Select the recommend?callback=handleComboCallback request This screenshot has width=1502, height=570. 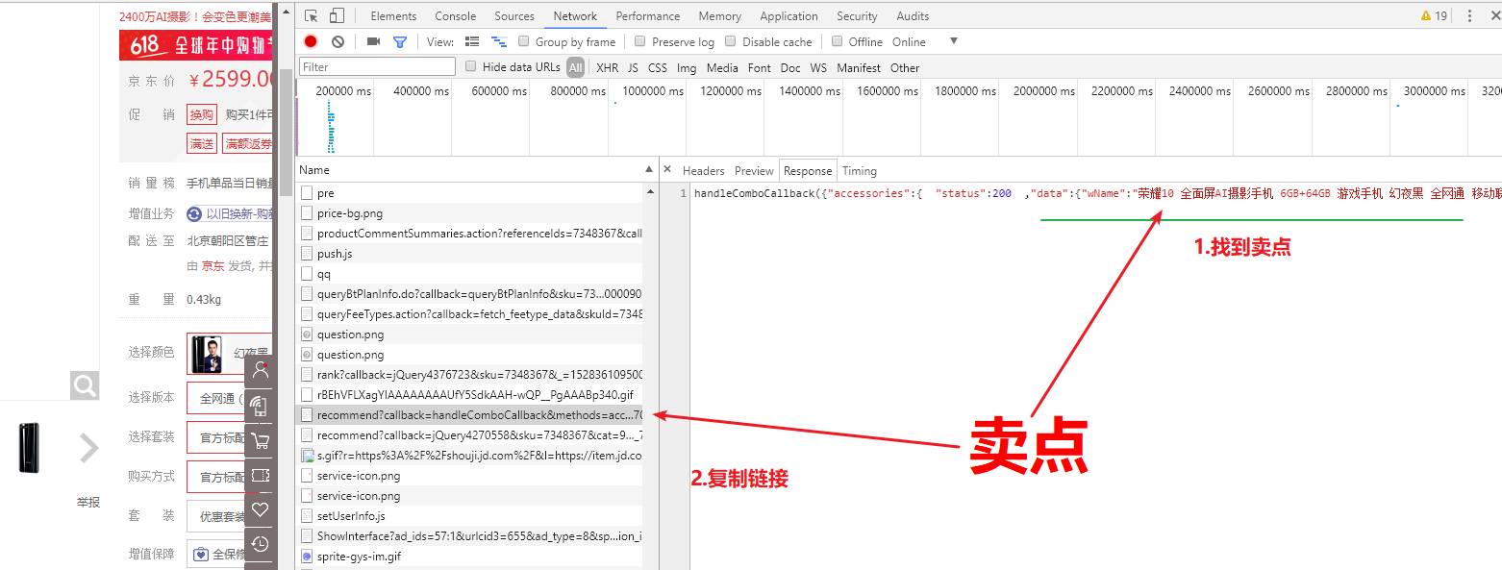click(x=471, y=415)
